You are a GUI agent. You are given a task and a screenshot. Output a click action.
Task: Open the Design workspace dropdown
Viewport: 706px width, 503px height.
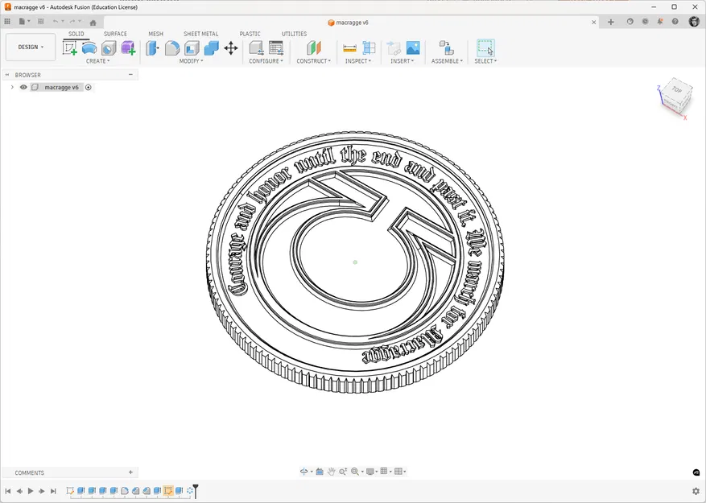pyautogui.click(x=31, y=47)
